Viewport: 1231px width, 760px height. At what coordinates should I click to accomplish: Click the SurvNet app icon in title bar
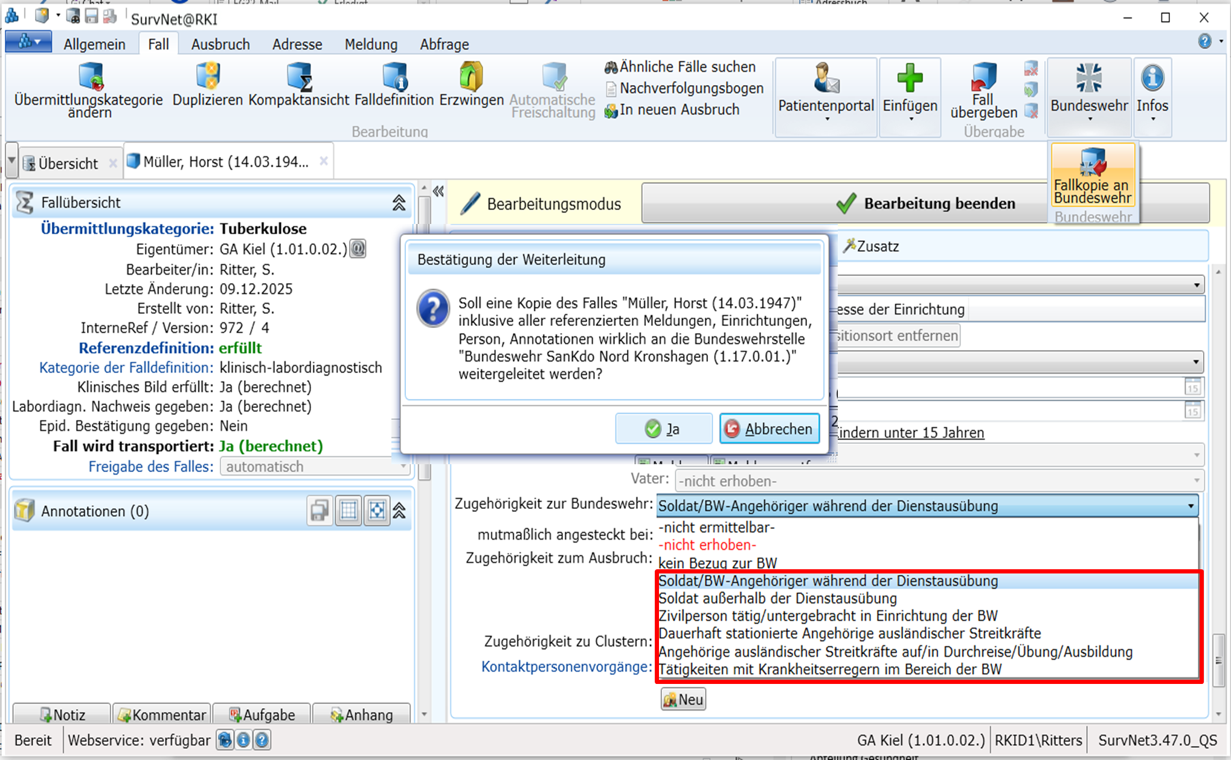click(x=11, y=16)
